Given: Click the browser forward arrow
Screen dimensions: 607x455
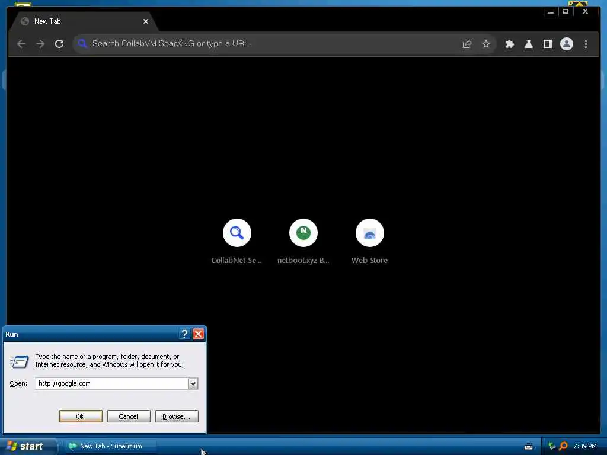Looking at the screenshot, I should (40, 44).
